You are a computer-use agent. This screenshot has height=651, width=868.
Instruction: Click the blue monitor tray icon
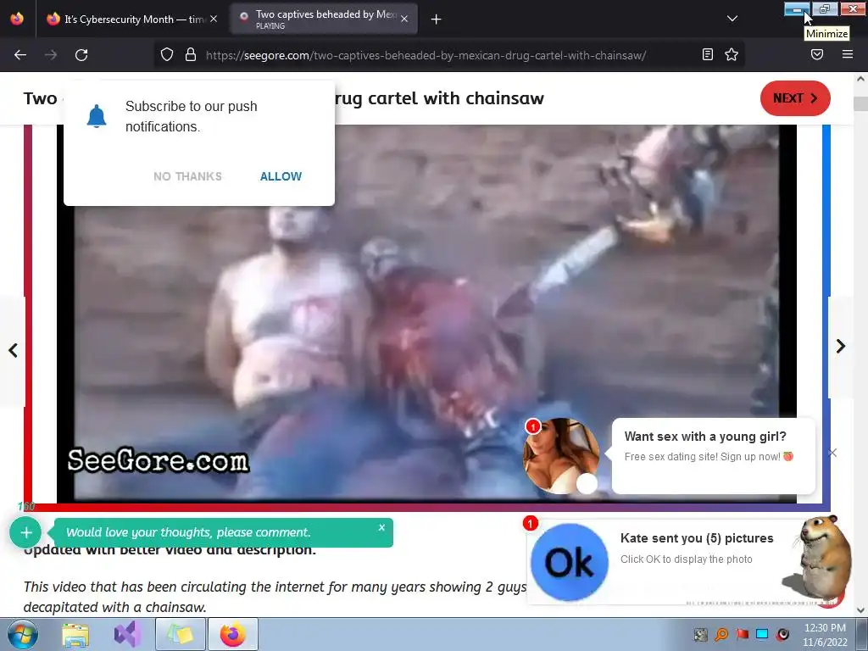click(x=762, y=634)
